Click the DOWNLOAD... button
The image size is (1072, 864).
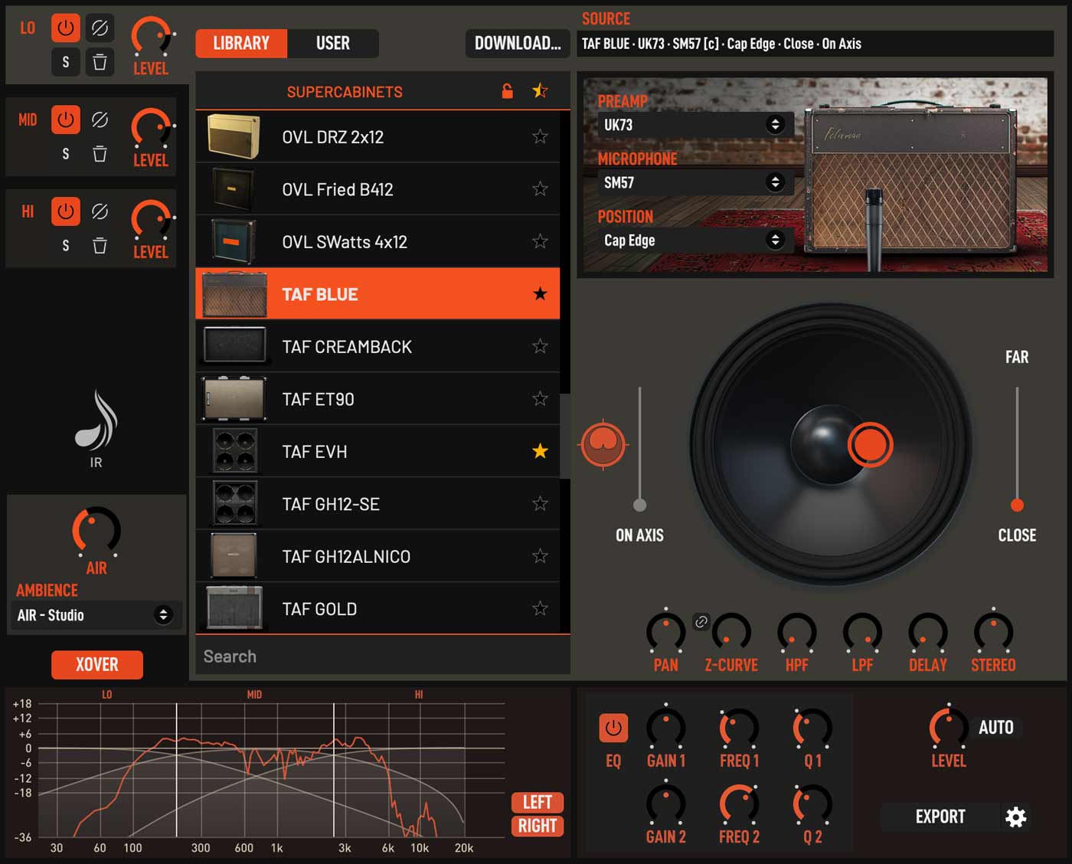coord(518,44)
